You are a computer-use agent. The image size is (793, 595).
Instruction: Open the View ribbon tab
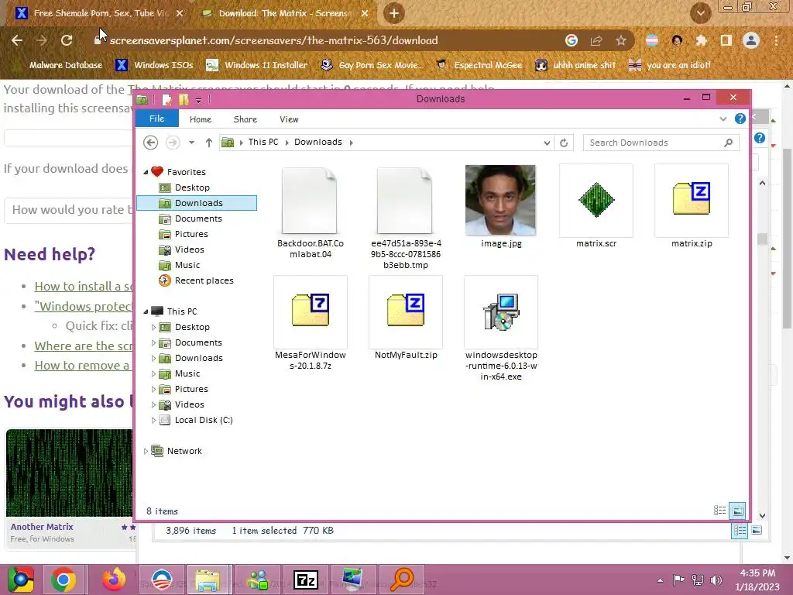click(289, 119)
